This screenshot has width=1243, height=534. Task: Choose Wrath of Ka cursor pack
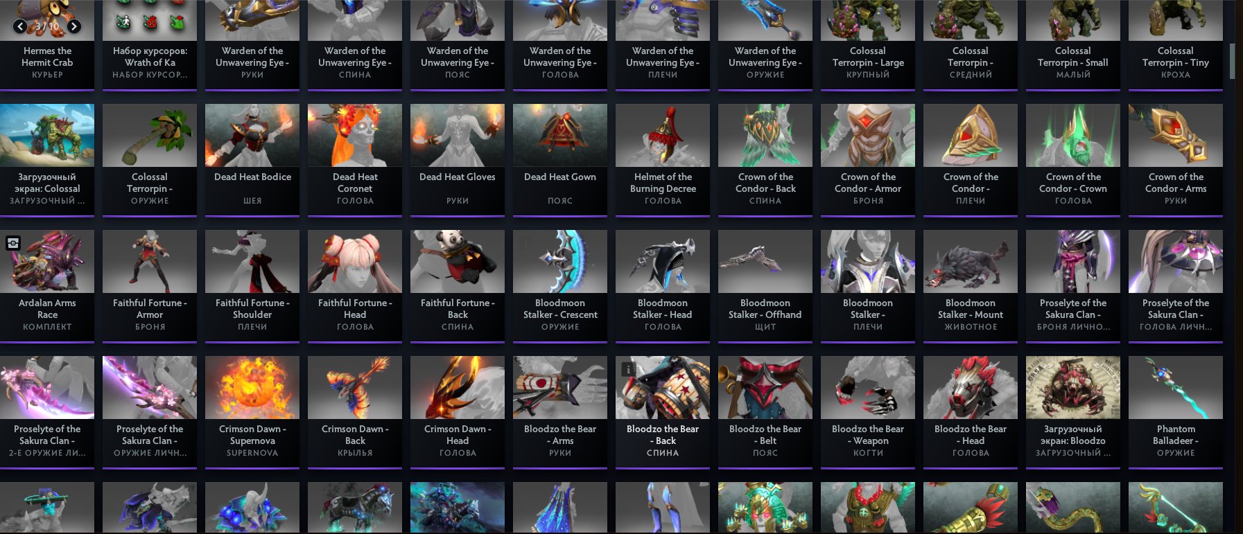150,45
